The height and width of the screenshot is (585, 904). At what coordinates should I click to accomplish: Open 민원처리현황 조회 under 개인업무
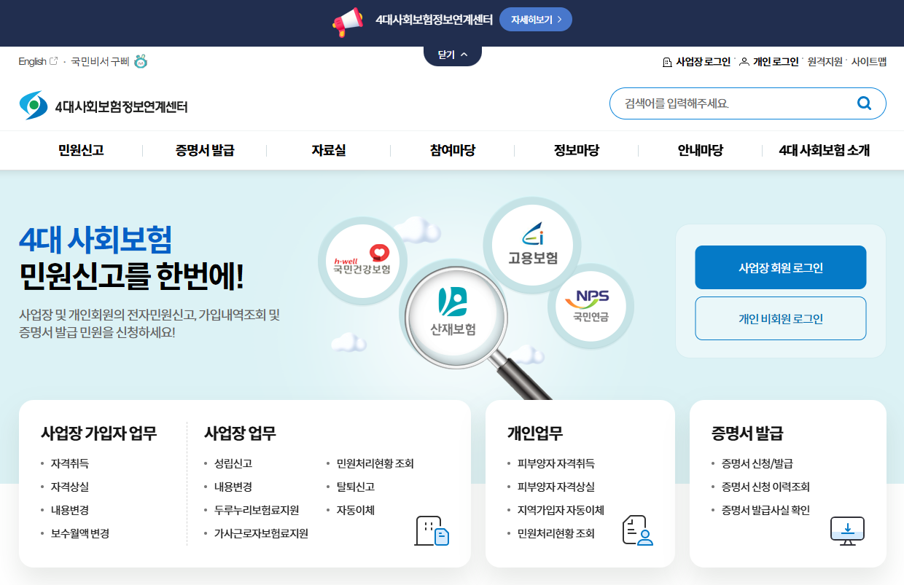[556, 533]
